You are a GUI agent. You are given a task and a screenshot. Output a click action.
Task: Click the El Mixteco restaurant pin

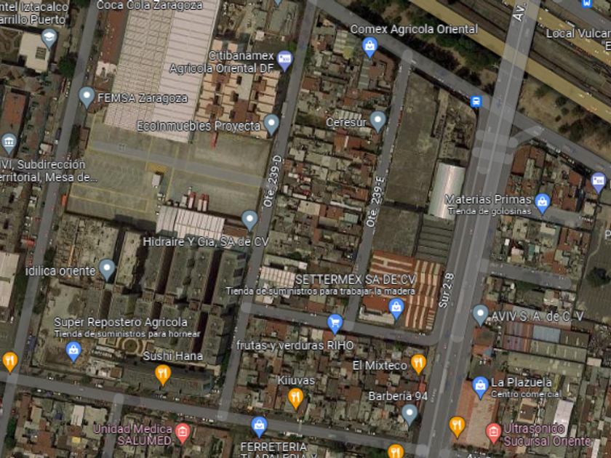click(x=418, y=364)
